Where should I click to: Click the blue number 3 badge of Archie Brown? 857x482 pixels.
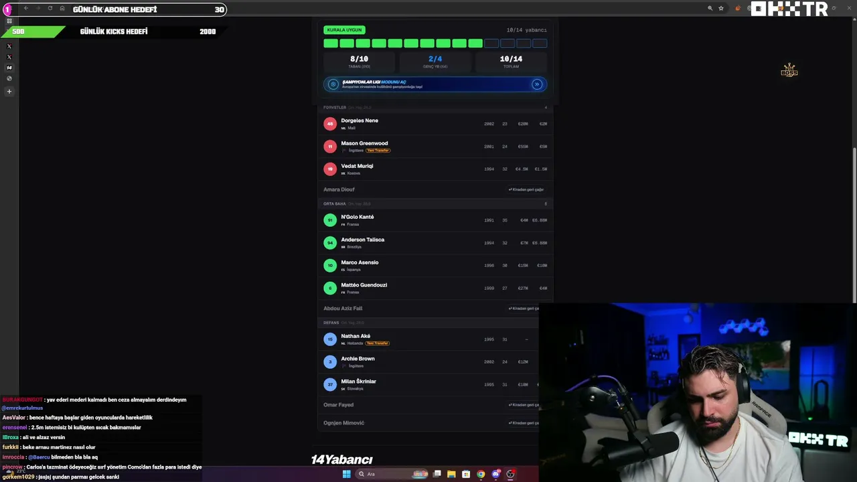click(x=330, y=362)
